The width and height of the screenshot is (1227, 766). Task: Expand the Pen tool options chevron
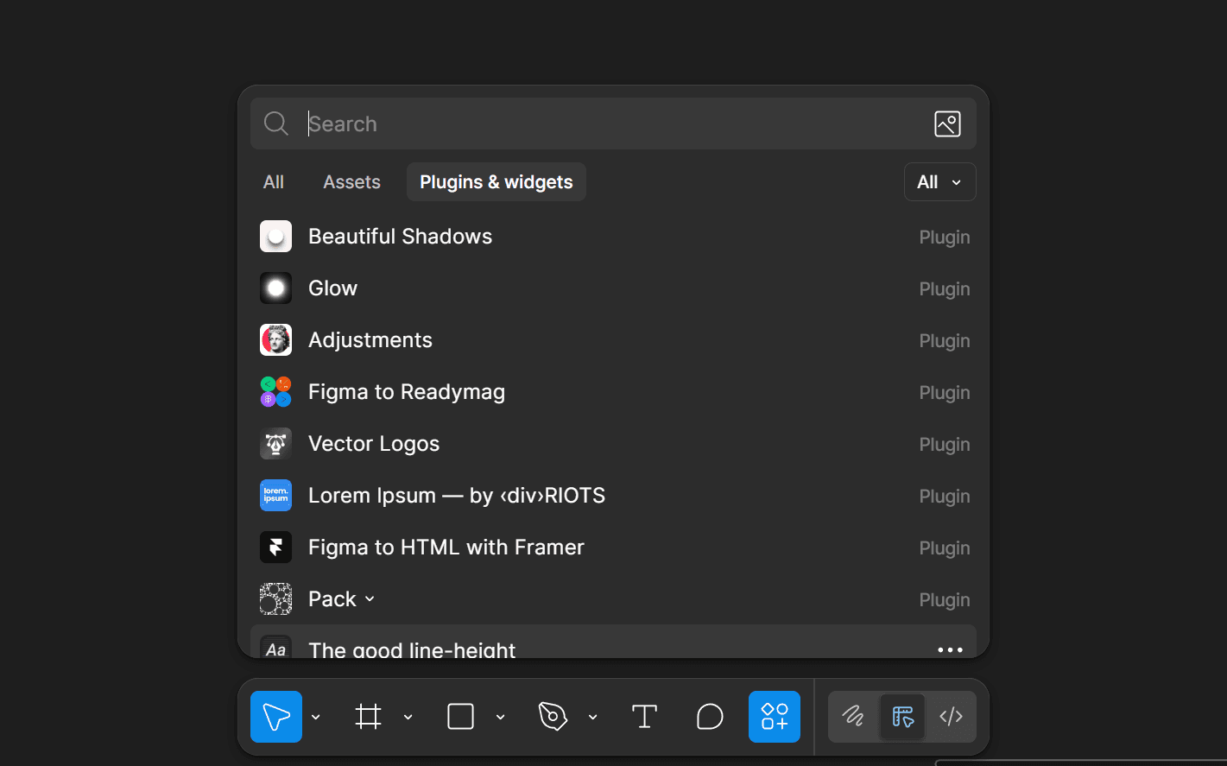593,717
